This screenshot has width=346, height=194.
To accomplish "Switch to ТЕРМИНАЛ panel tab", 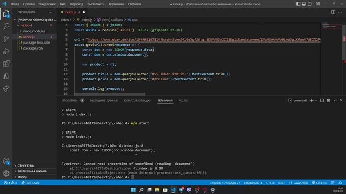I will [165, 101].
